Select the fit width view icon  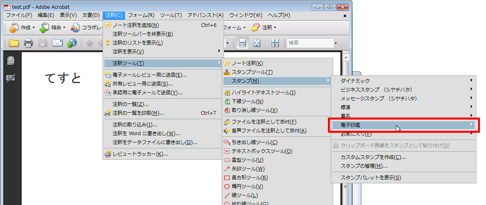tap(243, 43)
